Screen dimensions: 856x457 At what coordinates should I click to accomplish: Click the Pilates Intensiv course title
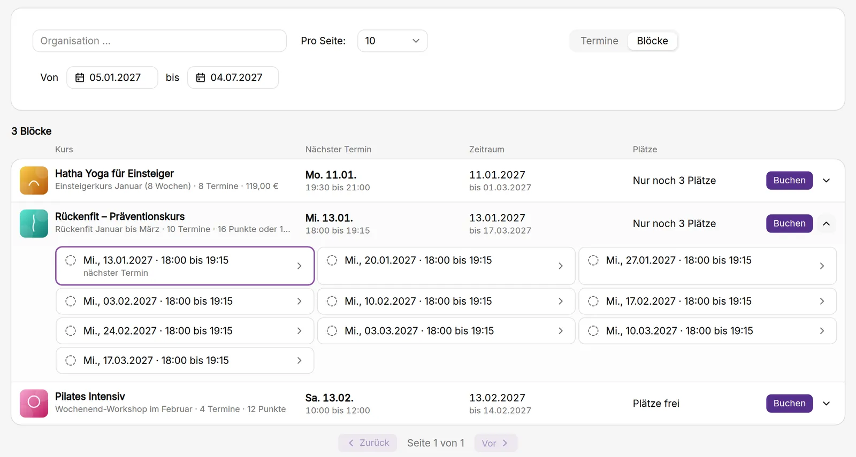(x=90, y=397)
